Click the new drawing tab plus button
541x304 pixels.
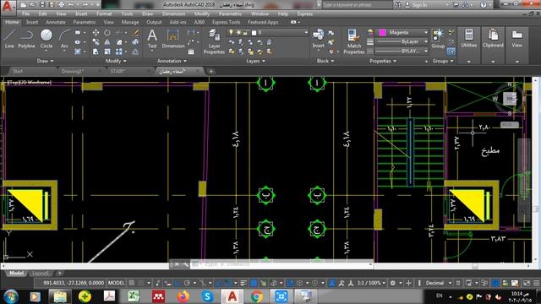point(211,71)
